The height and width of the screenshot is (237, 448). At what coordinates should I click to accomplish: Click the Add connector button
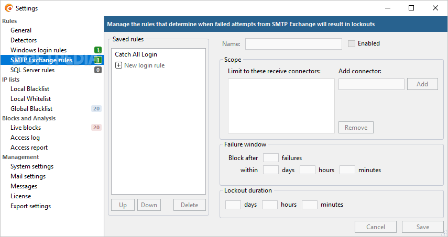point(422,84)
